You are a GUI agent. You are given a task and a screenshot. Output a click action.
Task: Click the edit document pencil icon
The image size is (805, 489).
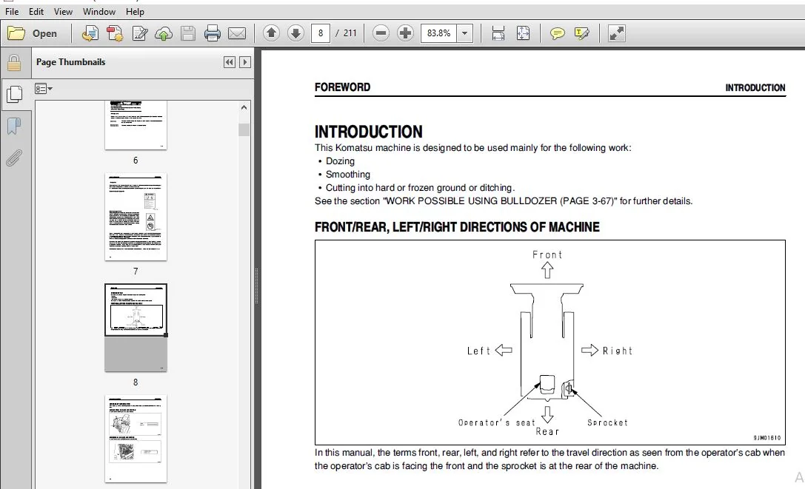click(x=140, y=33)
